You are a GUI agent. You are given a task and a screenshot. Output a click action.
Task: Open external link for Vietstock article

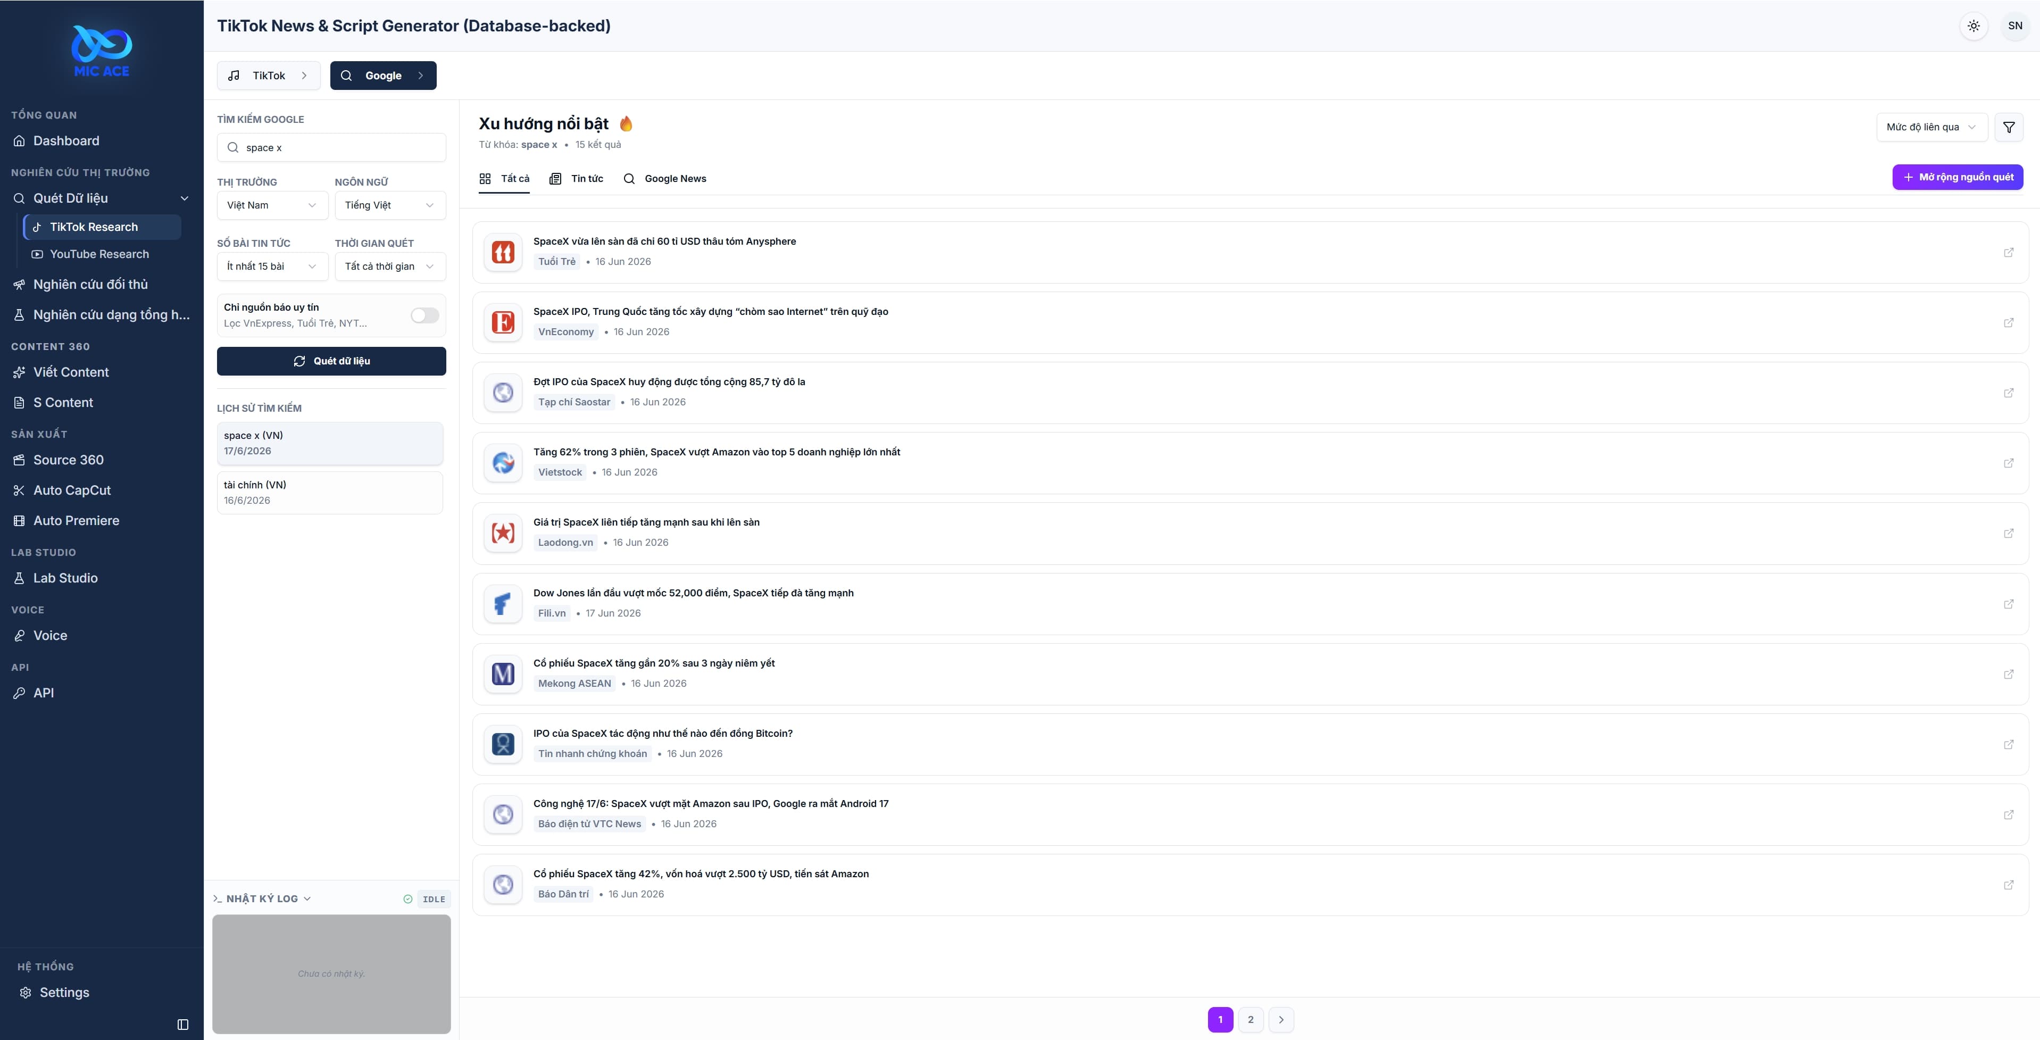click(2008, 463)
